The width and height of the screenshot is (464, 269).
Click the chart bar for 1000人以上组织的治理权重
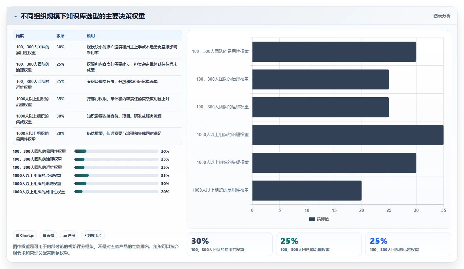click(x=348, y=135)
